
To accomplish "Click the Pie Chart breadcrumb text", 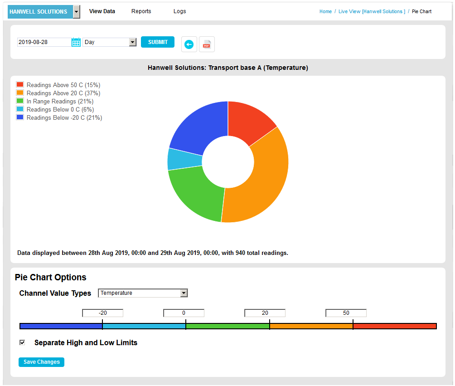I will coord(421,11).
